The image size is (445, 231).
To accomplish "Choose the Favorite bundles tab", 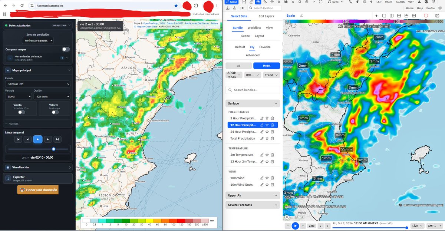I will click(265, 47).
